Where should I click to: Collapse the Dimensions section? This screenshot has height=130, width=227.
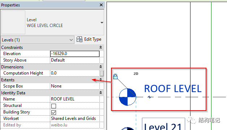tap(100, 67)
